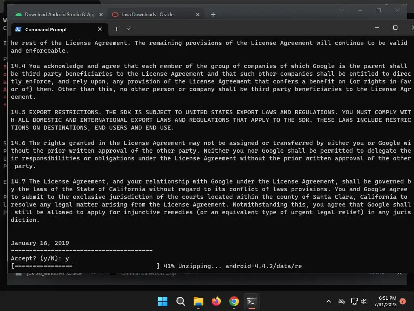Switch to Chrome from the taskbar

[x=234, y=301]
